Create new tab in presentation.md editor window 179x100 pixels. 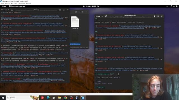pyautogui.click(x=106, y=16)
